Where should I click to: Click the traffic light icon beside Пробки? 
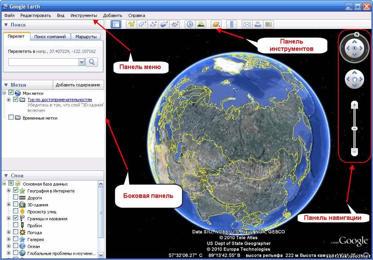pyautogui.click(x=22, y=225)
